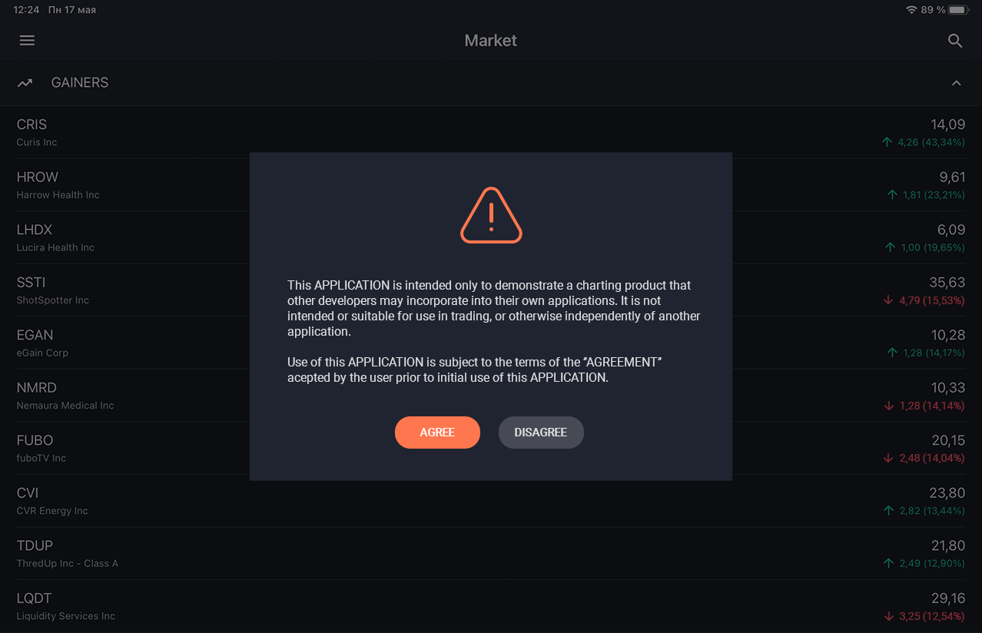Open the hamburger menu
This screenshot has width=982, height=633.
point(27,41)
